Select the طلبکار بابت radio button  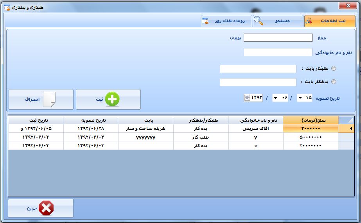(x=333, y=68)
